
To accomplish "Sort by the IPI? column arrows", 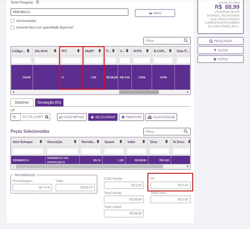I will [78, 51].
